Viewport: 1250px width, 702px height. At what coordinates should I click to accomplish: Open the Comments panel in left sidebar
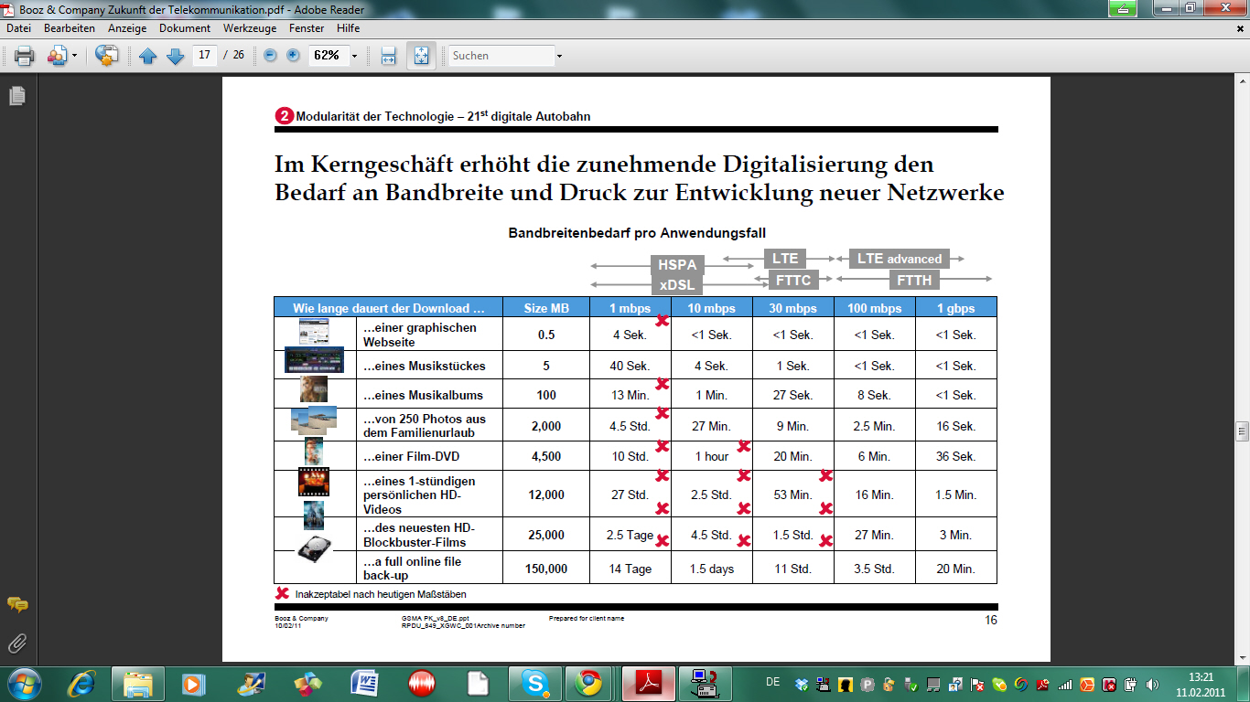(x=17, y=605)
